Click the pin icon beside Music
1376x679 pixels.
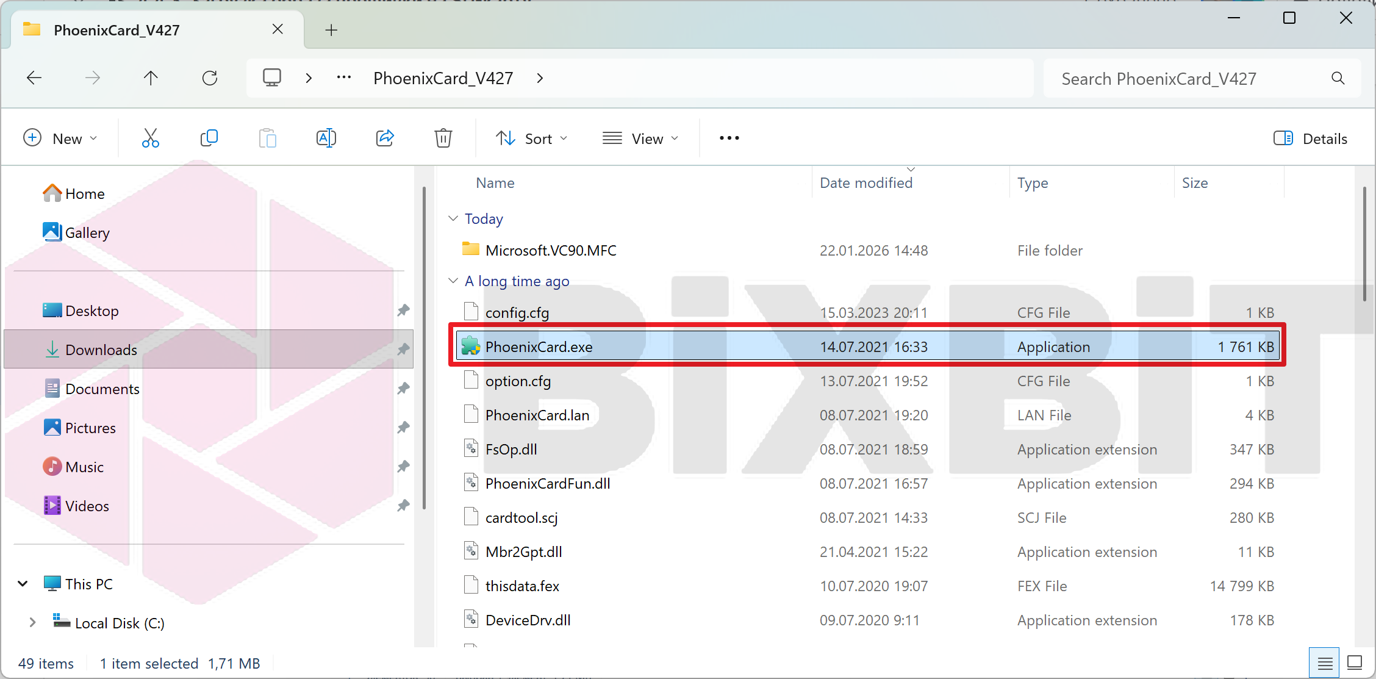click(403, 467)
